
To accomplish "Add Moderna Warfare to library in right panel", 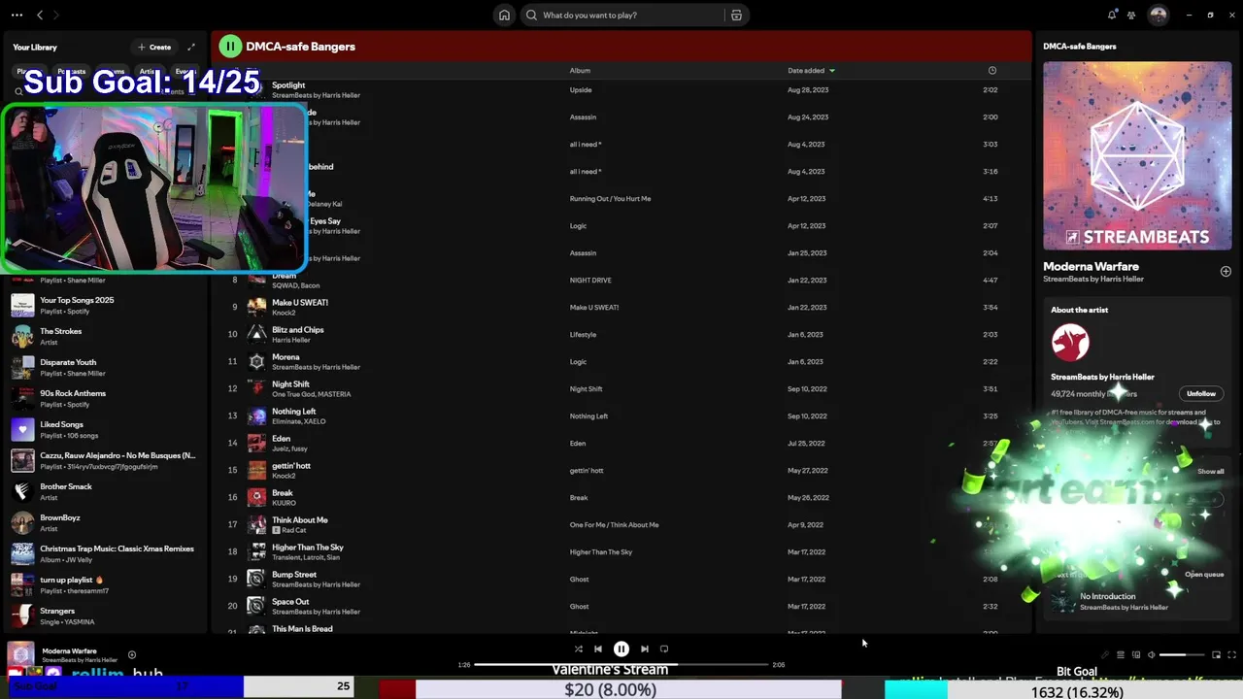I will click(x=1226, y=272).
